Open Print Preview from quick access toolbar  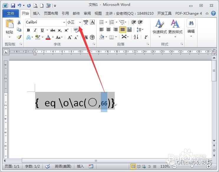[35, 6]
